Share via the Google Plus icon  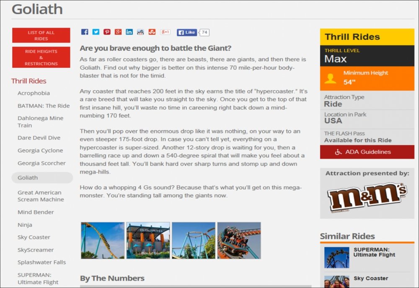118,32
